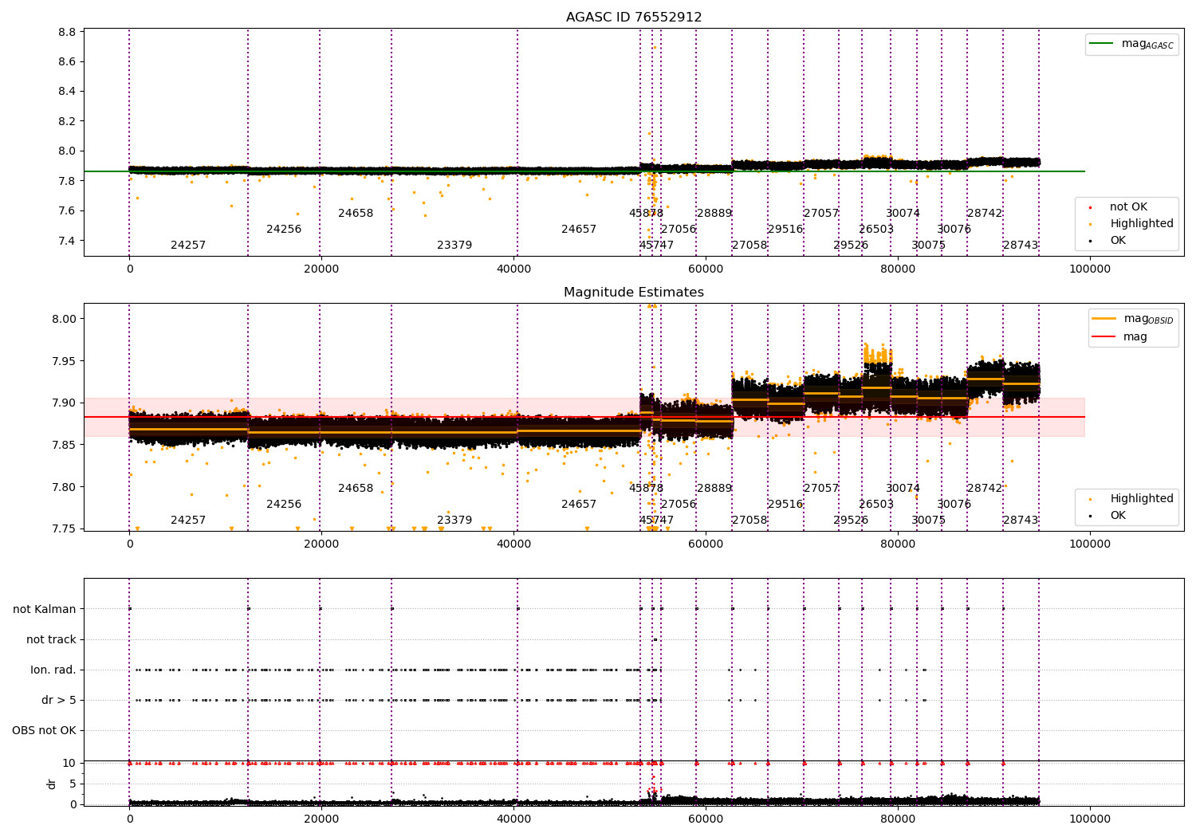Click OBSID label 24256 in top plot

coord(284,230)
